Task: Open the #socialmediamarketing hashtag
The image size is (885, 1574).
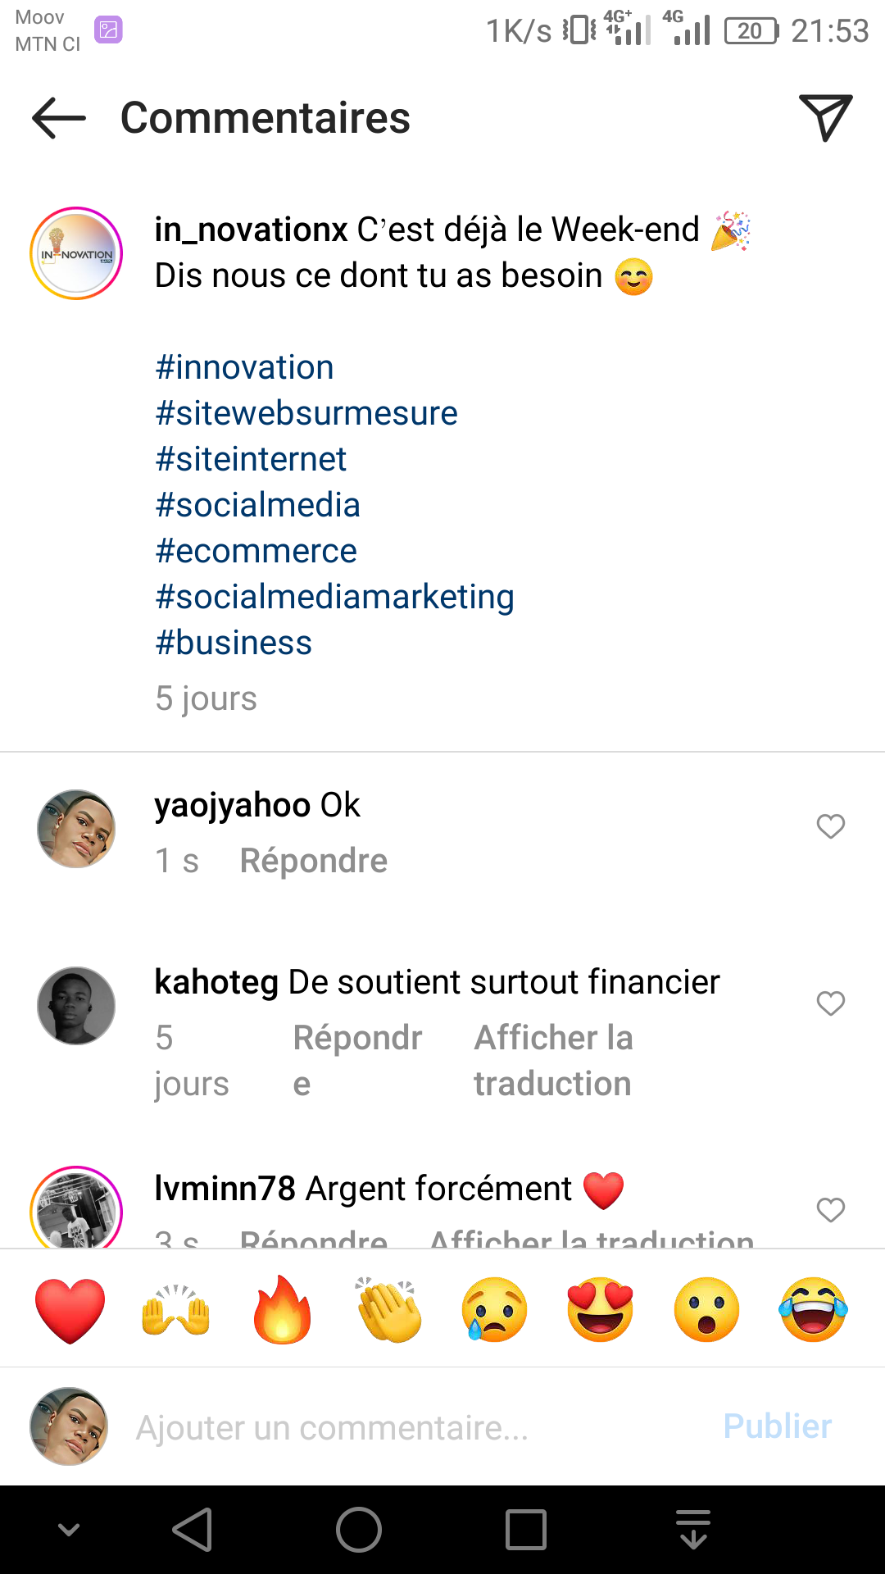Action: pyautogui.click(x=334, y=597)
